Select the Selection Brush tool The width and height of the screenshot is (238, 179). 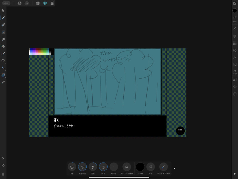[3, 53]
